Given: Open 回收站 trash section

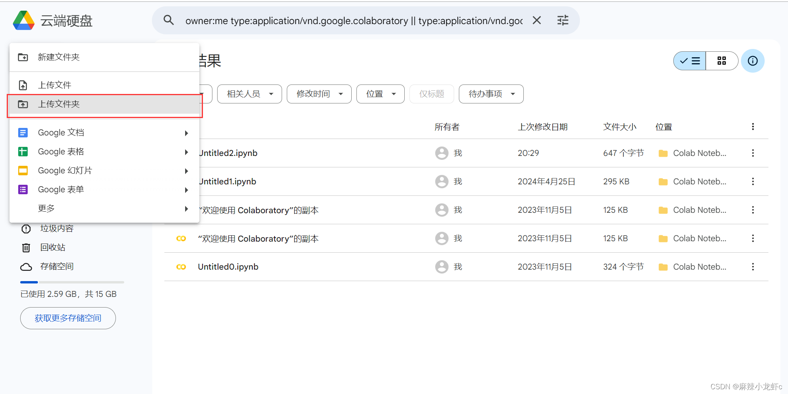Looking at the screenshot, I should (x=53, y=248).
